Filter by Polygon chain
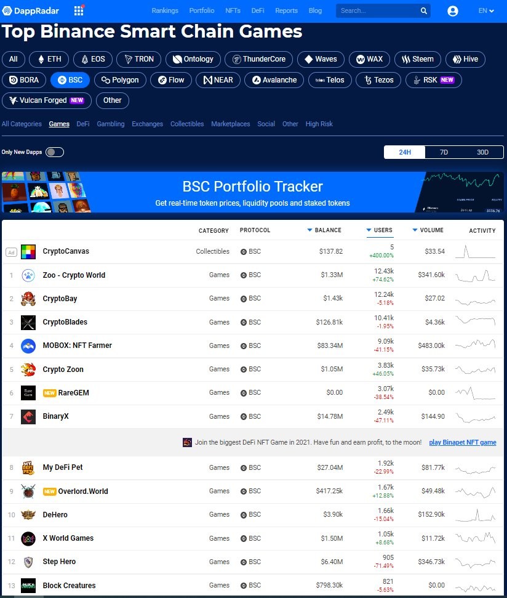 (x=120, y=80)
